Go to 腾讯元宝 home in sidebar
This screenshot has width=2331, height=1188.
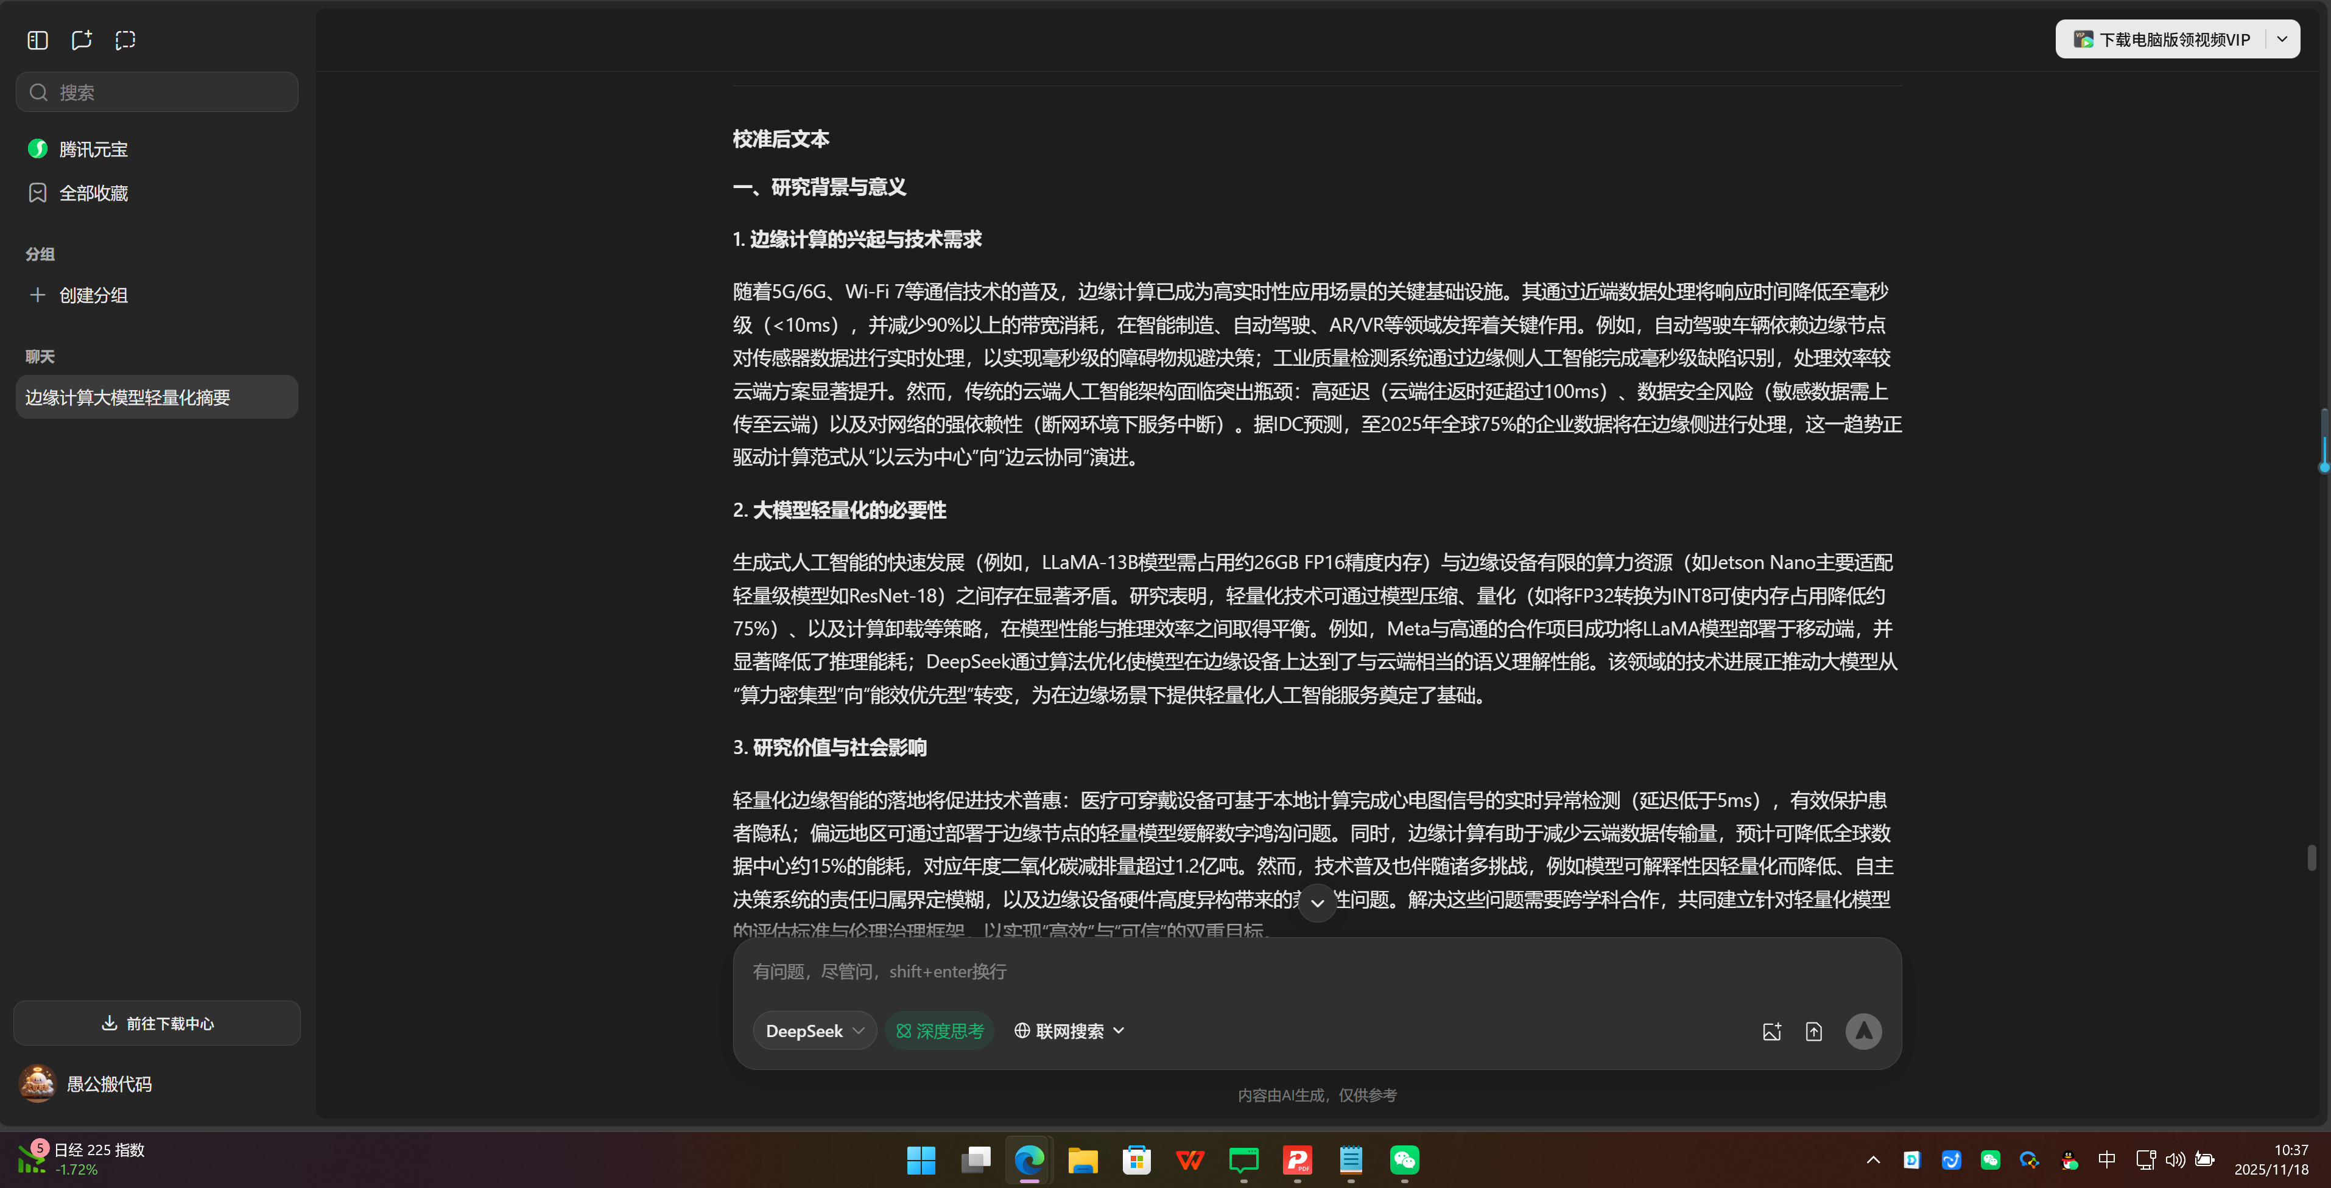[93, 148]
